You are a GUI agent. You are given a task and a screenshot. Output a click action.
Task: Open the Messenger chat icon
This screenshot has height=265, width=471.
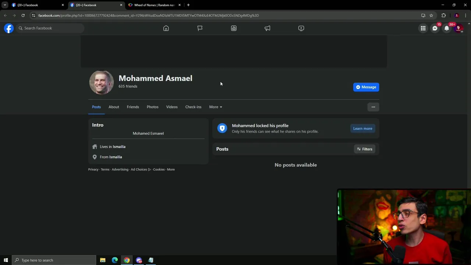pos(435,28)
